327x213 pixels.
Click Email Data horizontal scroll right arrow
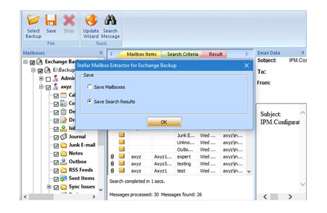290,197
